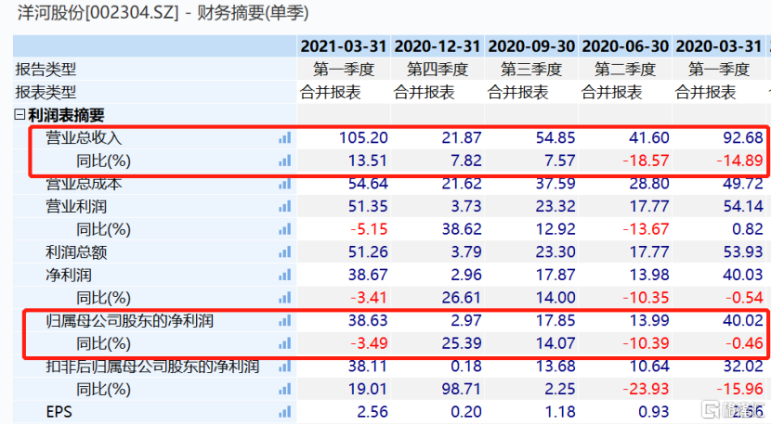771x425 pixels.
Task: Open chart icon for 扣非后归属母公司股东的净利润 row
Action: tap(284, 367)
